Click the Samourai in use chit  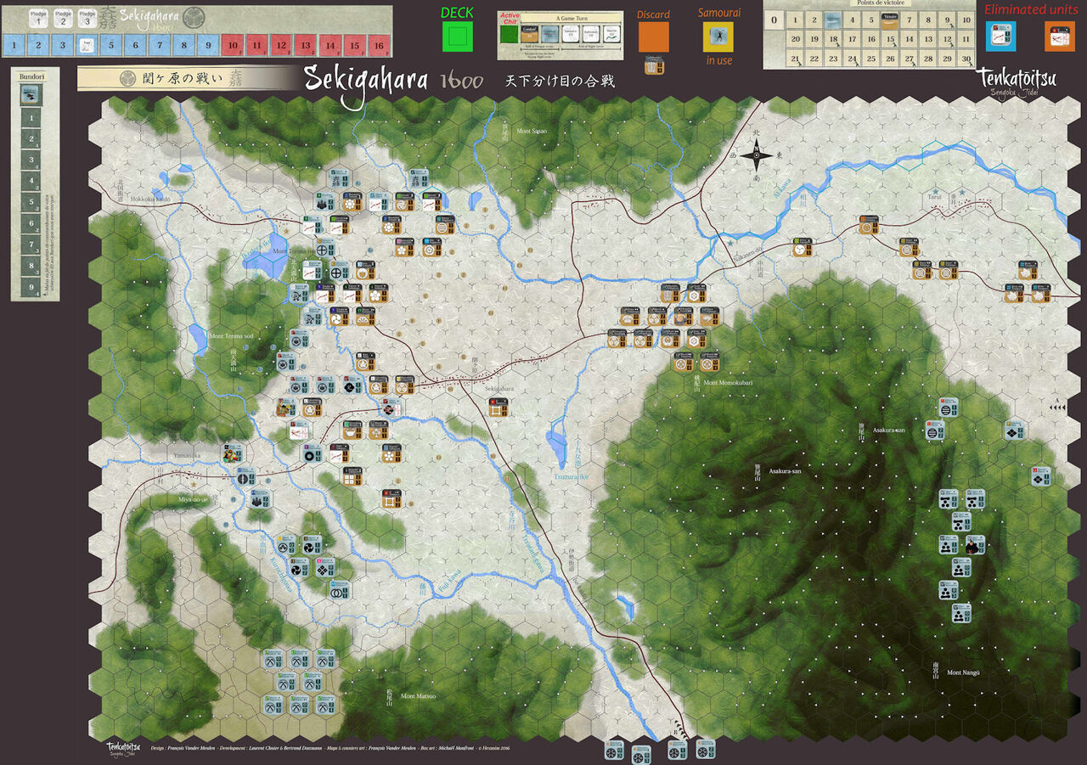click(x=718, y=37)
